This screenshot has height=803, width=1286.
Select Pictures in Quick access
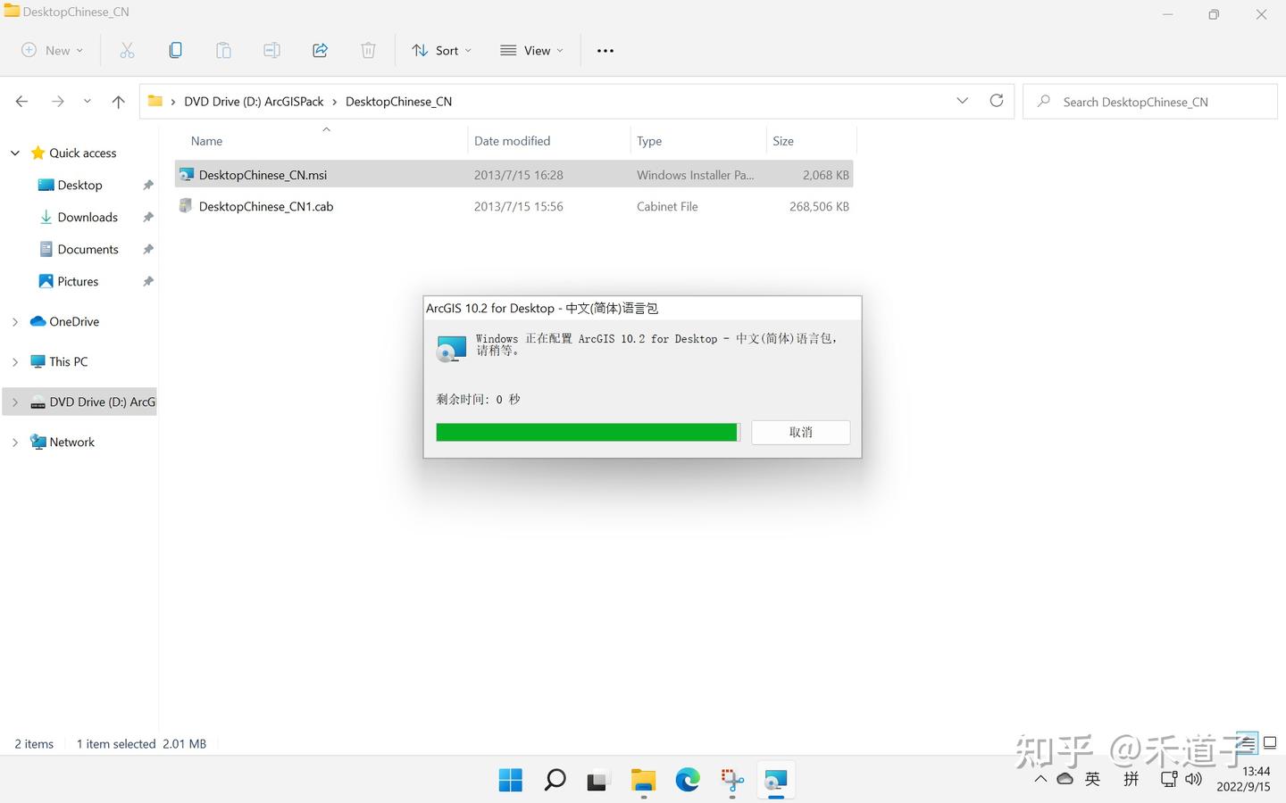[78, 282]
